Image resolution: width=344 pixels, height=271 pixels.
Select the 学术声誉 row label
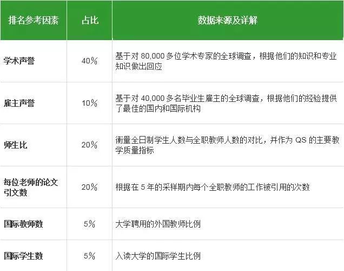tap(18, 61)
